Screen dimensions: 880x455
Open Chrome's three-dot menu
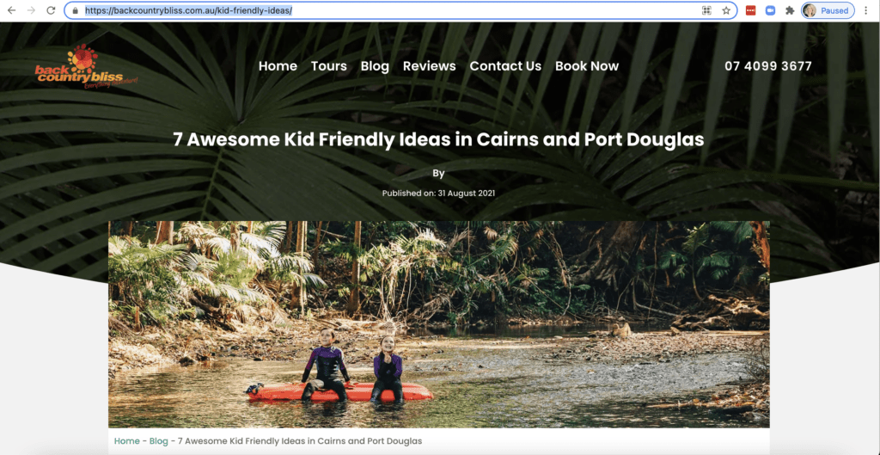point(868,10)
